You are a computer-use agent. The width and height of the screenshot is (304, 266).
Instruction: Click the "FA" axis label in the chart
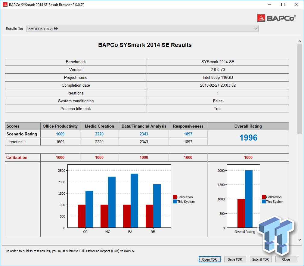130,232
